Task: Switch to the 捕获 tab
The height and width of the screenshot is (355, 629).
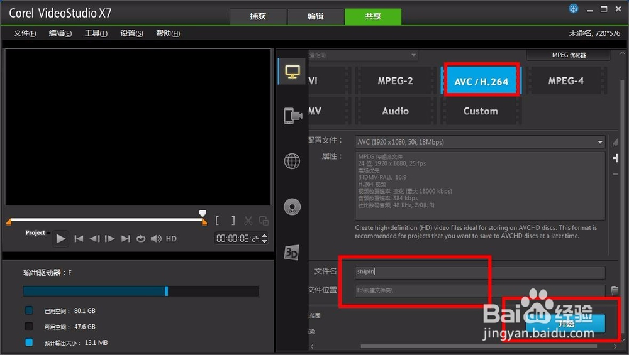Action: click(258, 16)
